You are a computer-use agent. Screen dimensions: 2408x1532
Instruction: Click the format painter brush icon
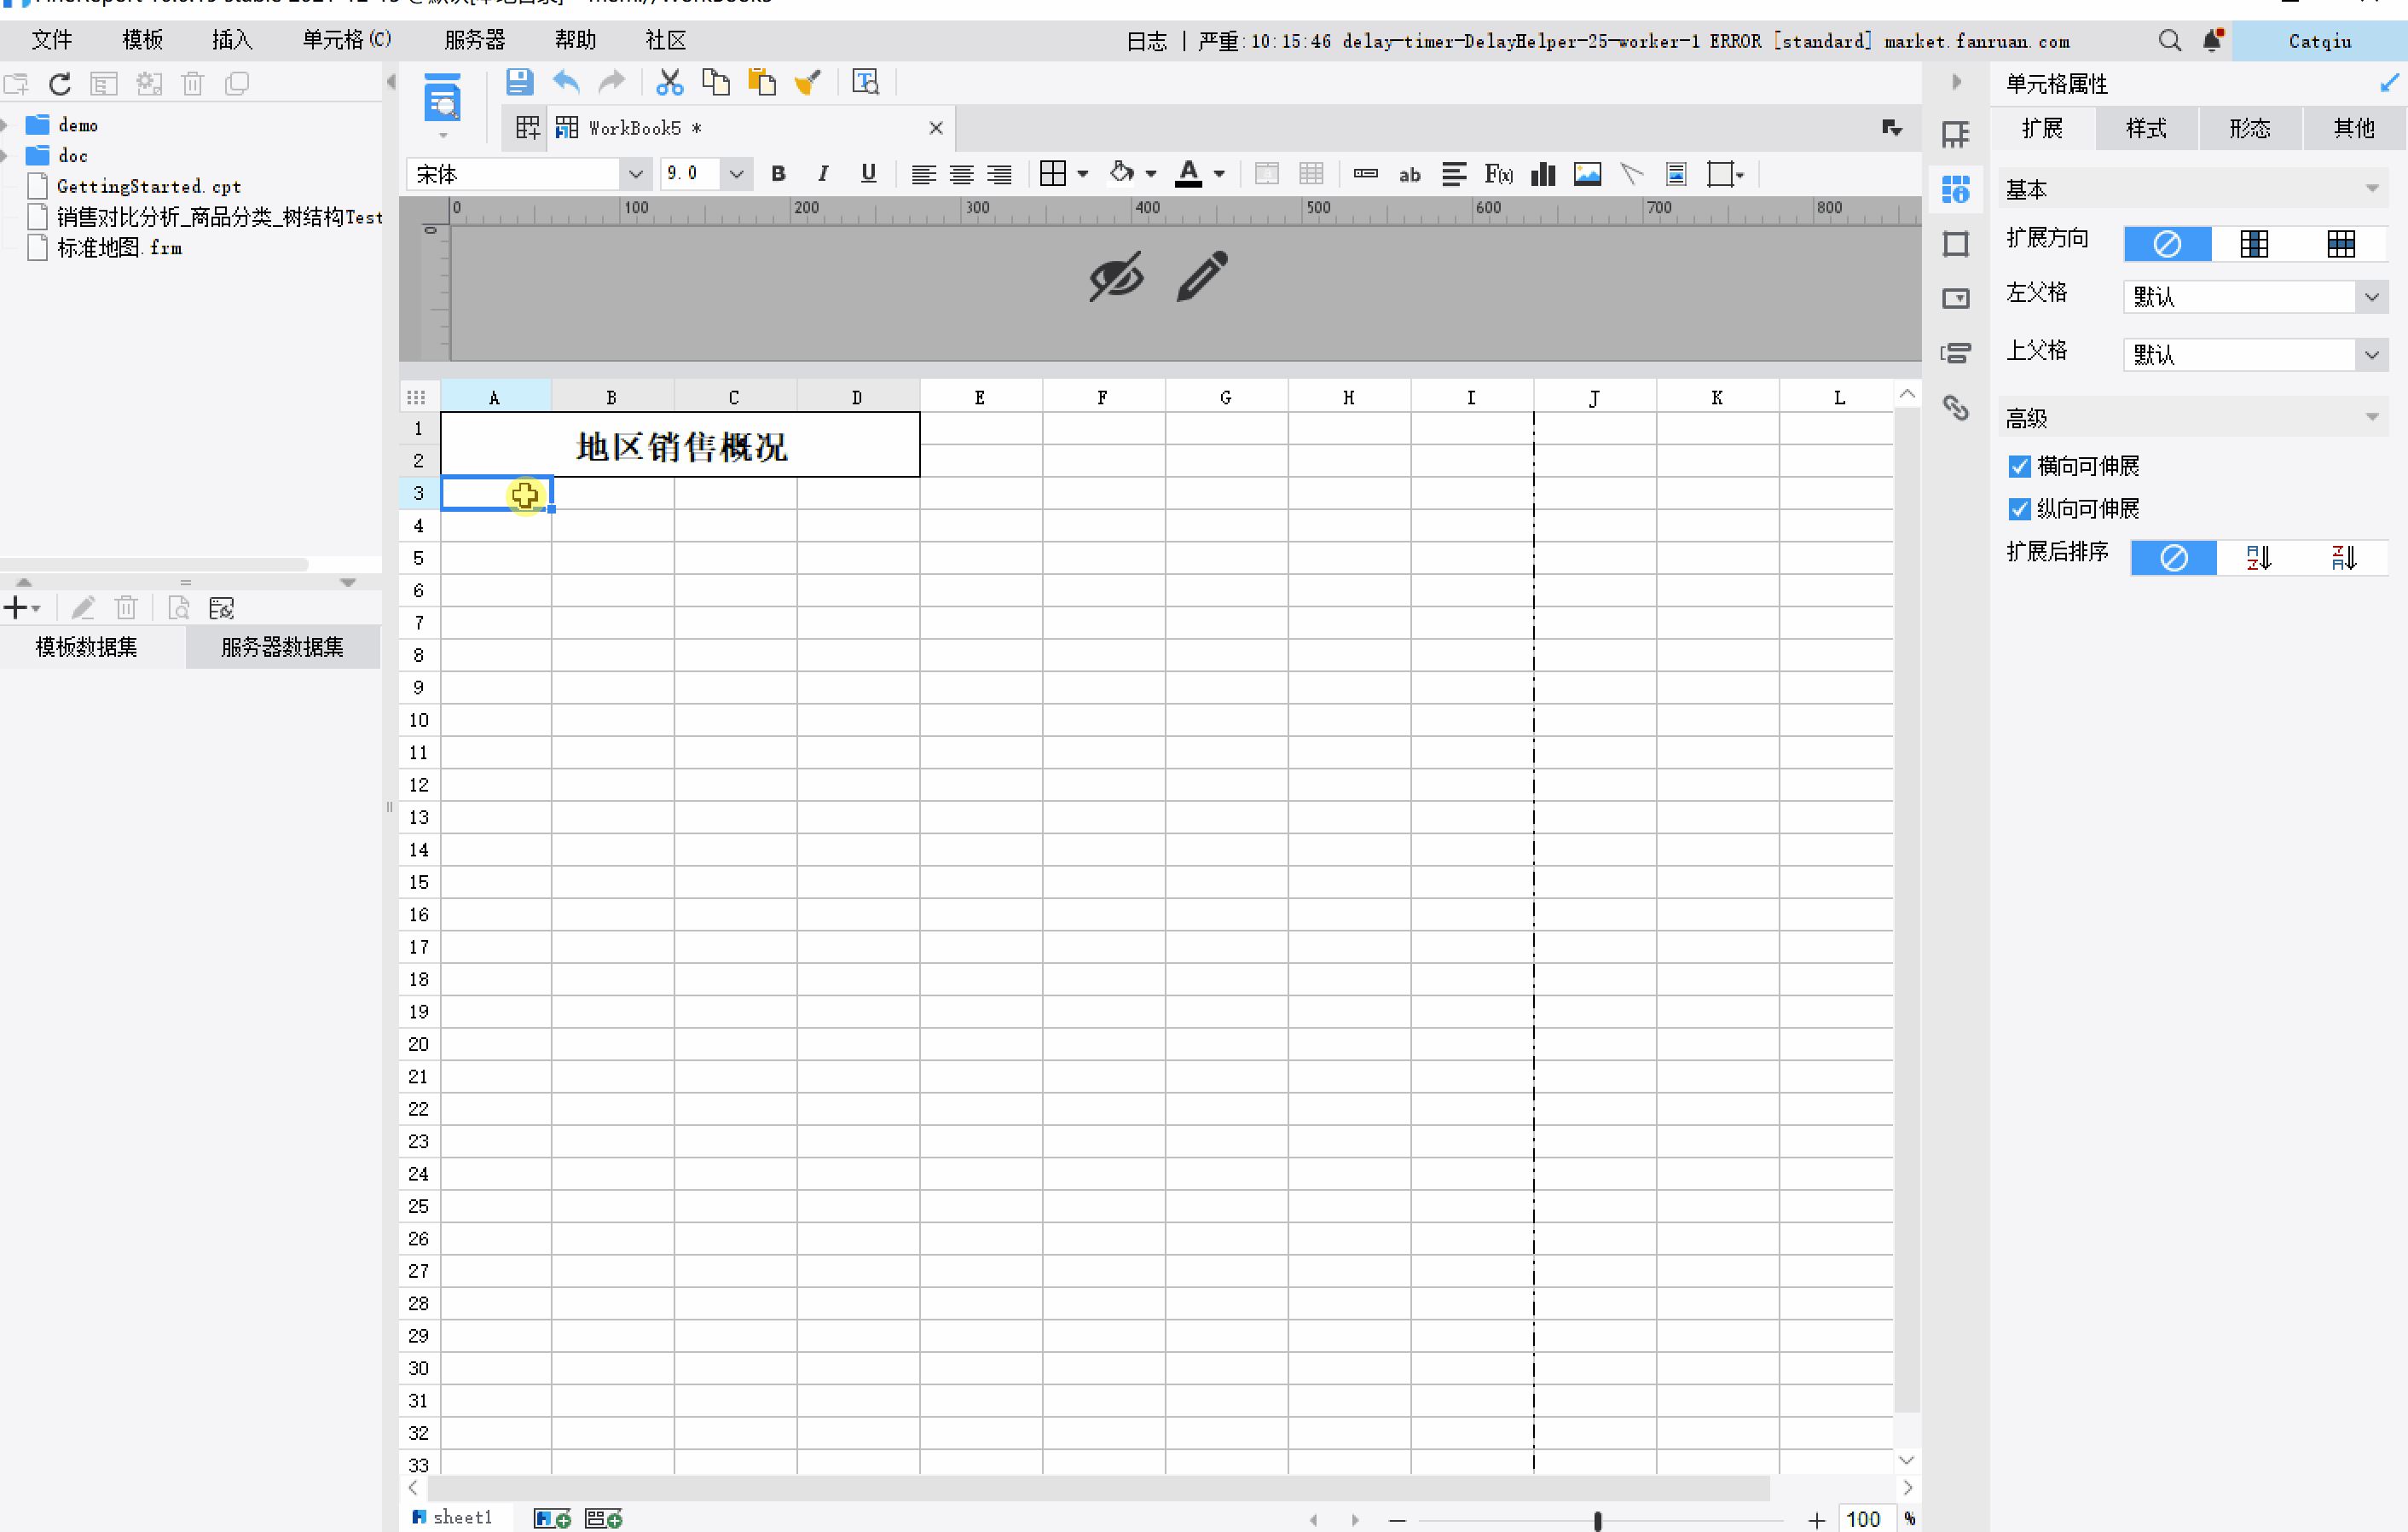807,82
